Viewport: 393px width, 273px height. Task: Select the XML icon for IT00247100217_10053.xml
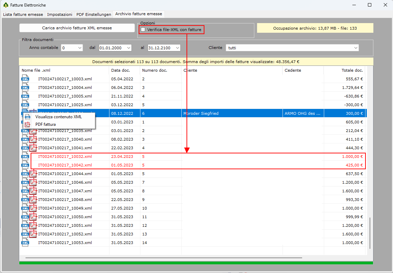point(25,243)
